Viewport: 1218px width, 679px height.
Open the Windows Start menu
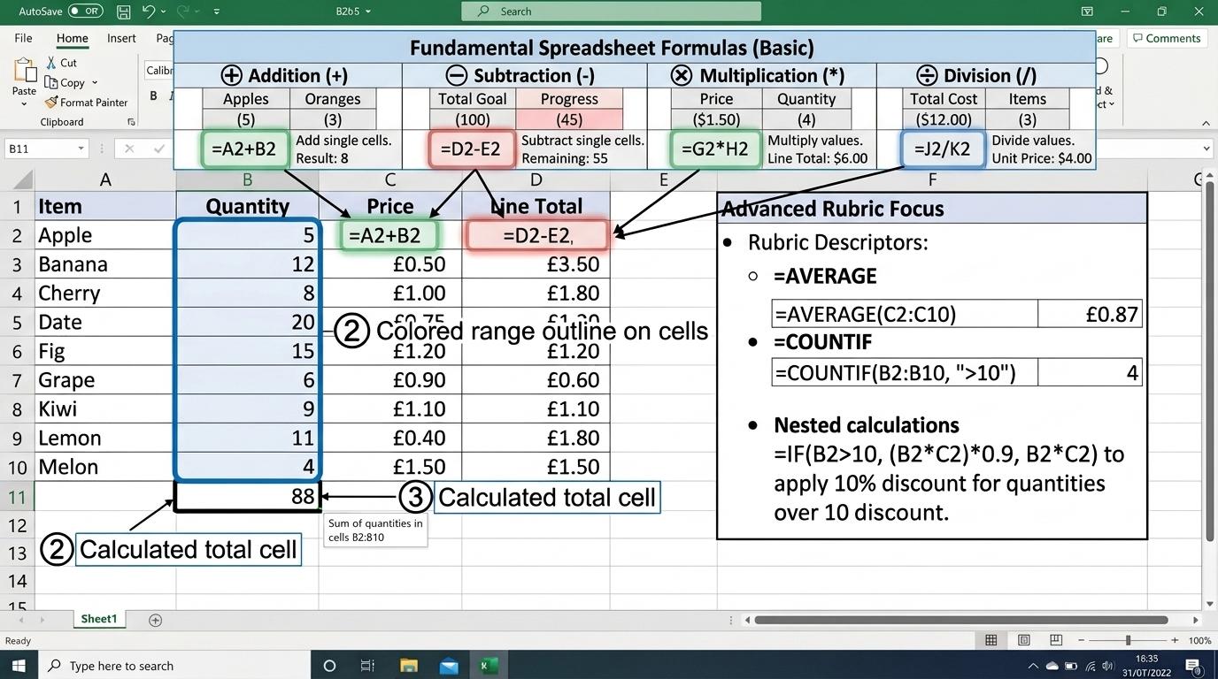coord(18,666)
